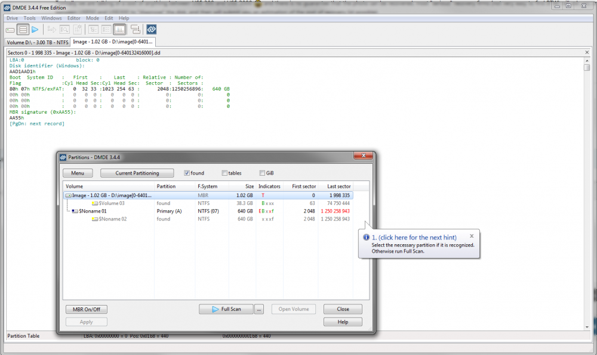Click the blue DMDE logo toolbar icon

click(x=152, y=29)
